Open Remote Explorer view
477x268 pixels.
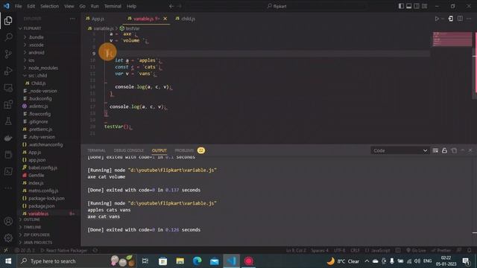tap(8, 88)
